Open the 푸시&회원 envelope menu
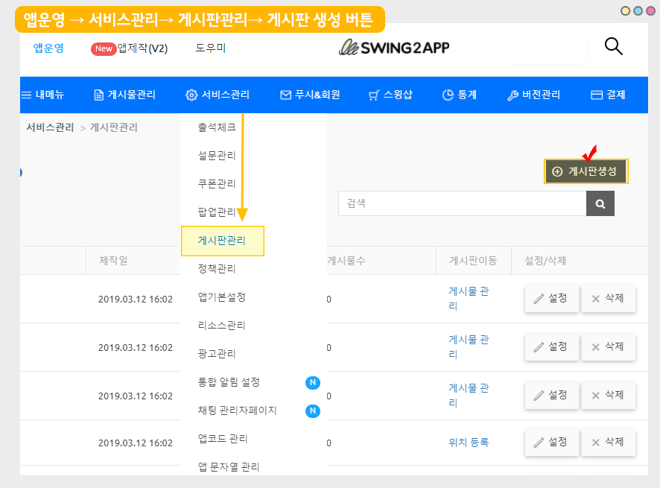The image size is (660, 488). (x=310, y=95)
